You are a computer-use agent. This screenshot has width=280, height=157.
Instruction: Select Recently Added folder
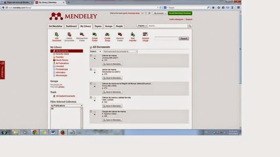pos(62,54)
